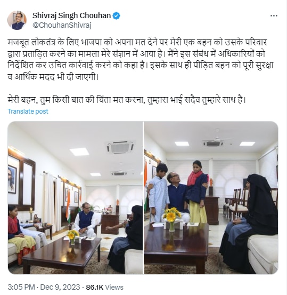Open the three-dot more options menu
Image resolution: width=287 pixels, height=295 pixels.
click(x=274, y=16)
